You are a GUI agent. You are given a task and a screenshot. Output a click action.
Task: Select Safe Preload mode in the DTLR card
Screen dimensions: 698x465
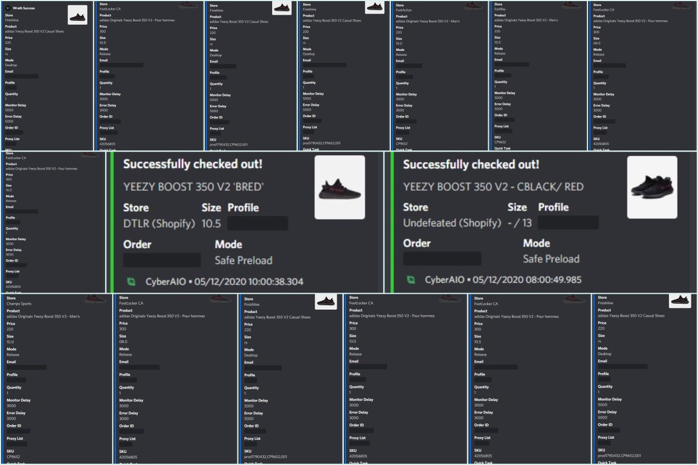coord(243,260)
